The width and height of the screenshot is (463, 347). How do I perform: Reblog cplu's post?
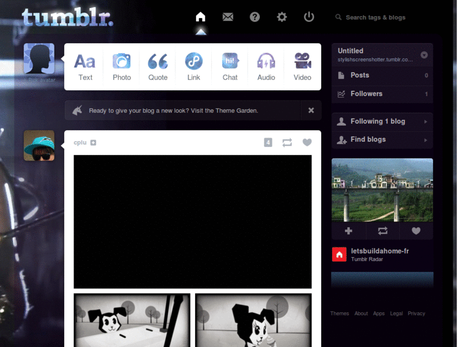click(x=287, y=142)
